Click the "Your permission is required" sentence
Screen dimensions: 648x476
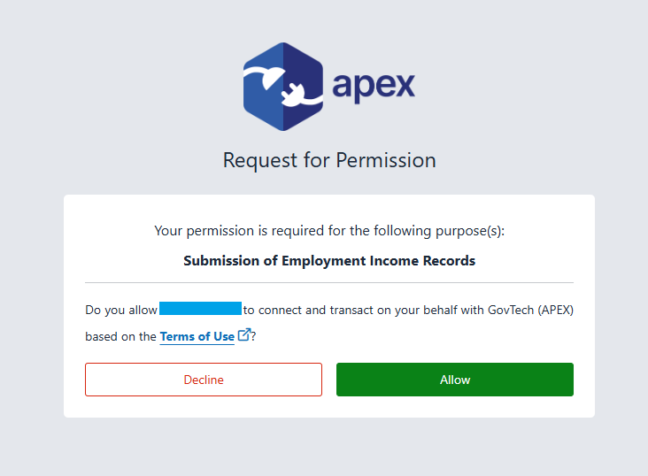[x=266, y=231]
